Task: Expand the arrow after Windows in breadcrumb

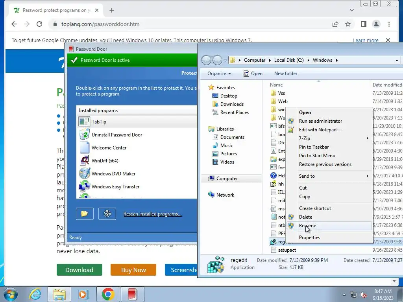Action: click(x=336, y=60)
